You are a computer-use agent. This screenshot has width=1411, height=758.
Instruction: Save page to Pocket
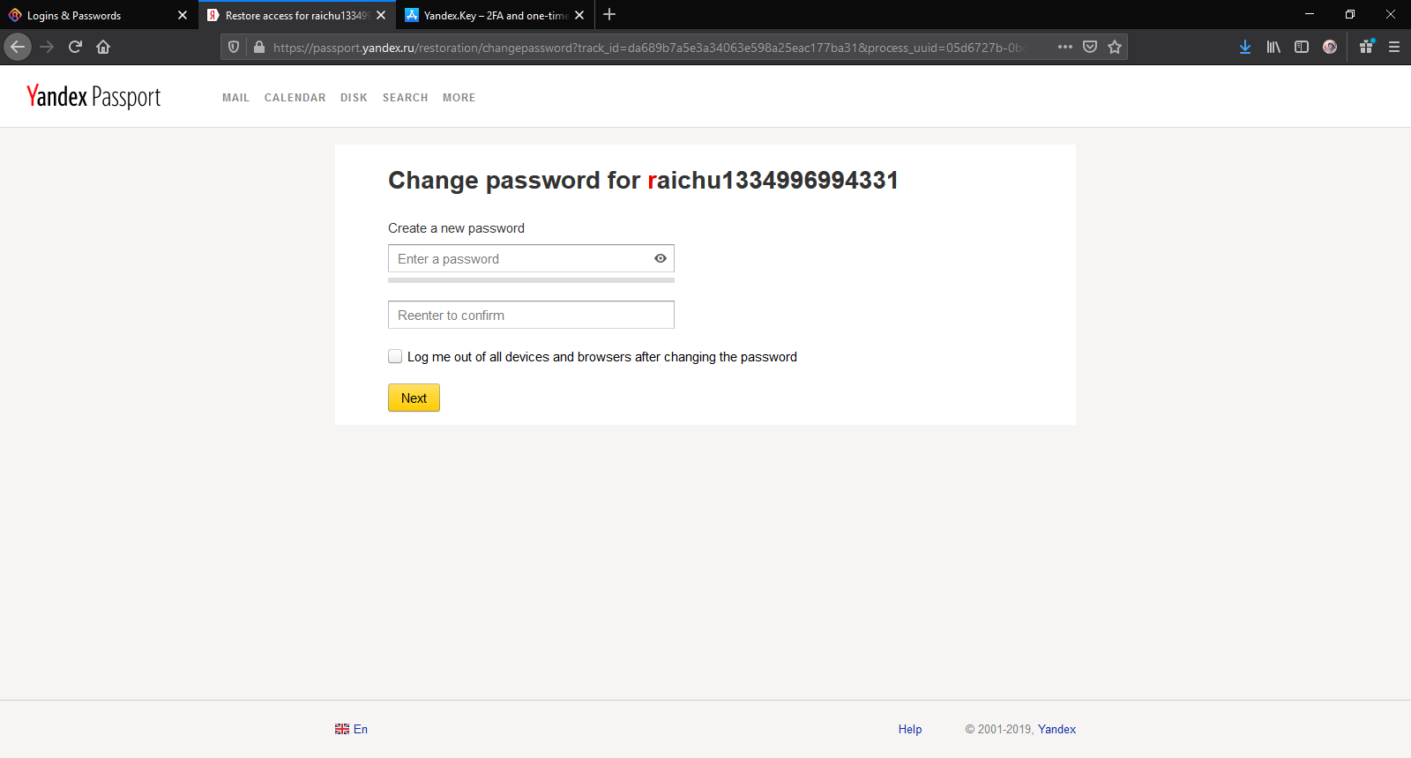pos(1090,47)
